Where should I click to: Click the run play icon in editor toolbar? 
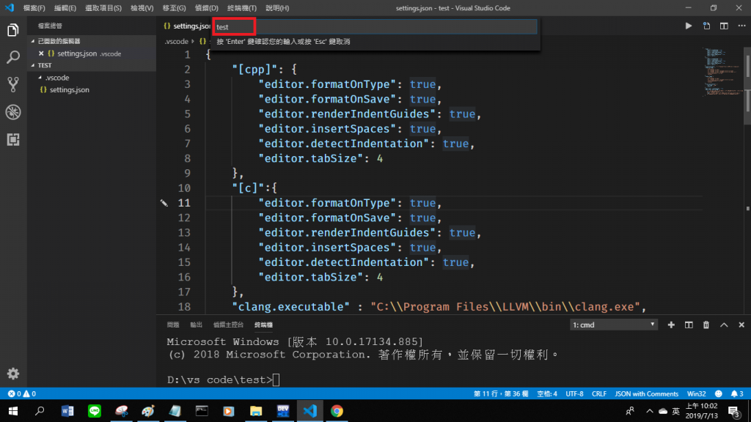tap(688, 26)
